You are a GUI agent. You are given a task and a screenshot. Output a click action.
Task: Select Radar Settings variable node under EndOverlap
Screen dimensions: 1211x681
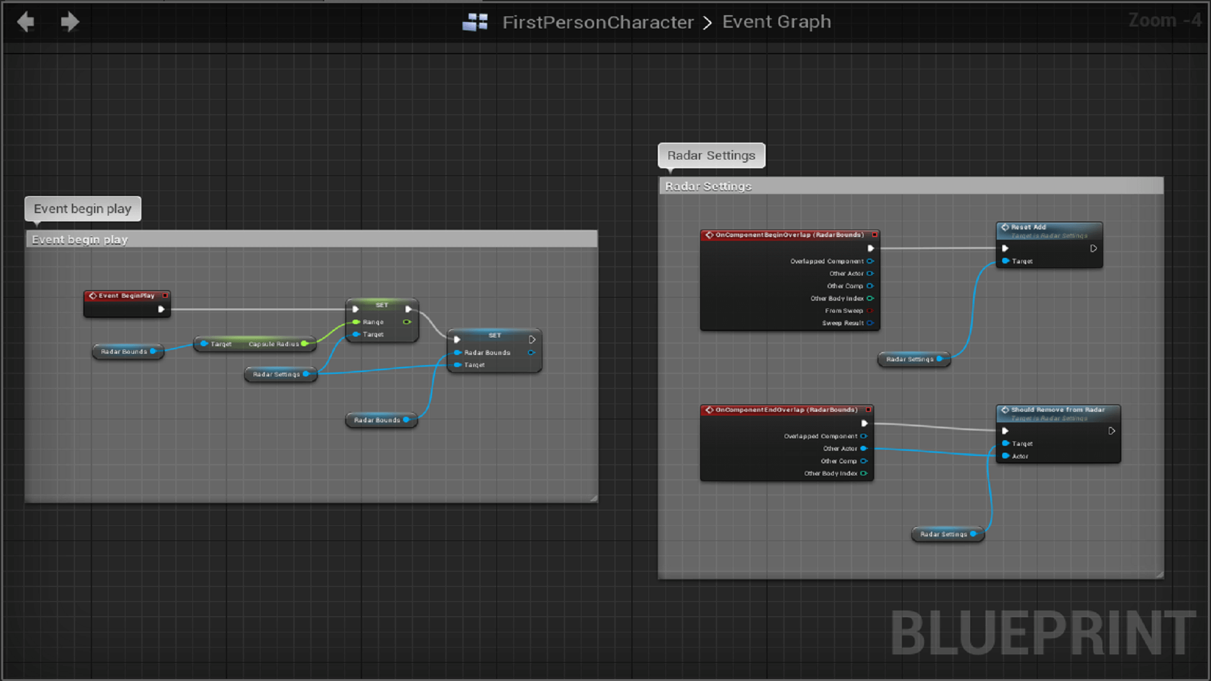948,534
